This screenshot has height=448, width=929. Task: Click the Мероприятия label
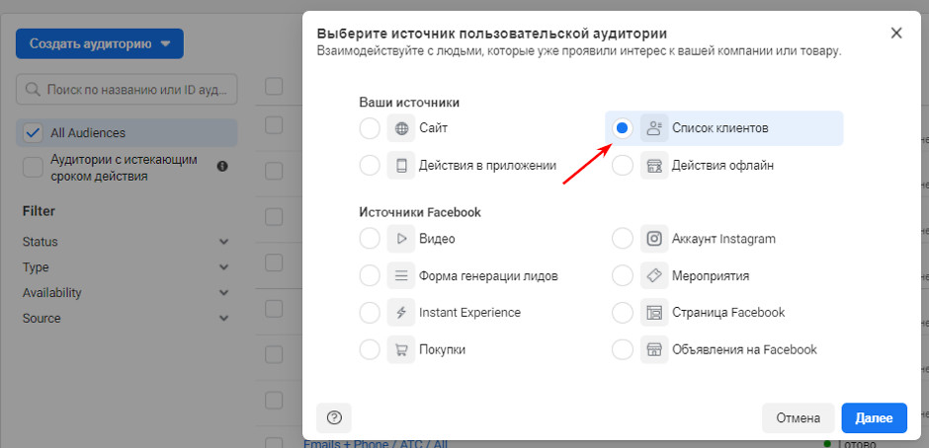tap(711, 275)
